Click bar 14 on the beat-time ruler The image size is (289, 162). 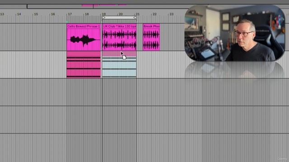[19, 14]
